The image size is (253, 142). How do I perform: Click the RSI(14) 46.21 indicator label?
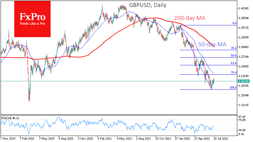tap(12, 117)
